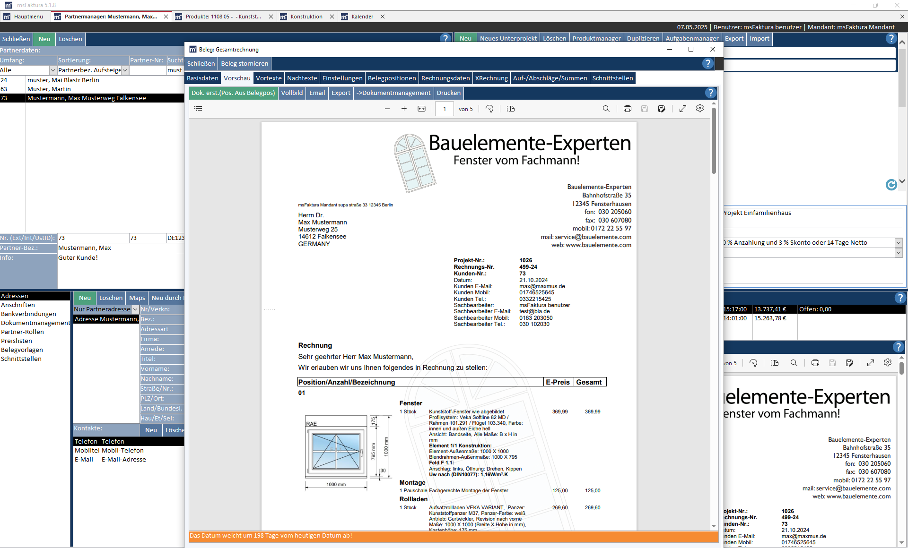Click help icon beside Offen: 0,00 header
The width and height of the screenshot is (908, 548).
pos(900,298)
